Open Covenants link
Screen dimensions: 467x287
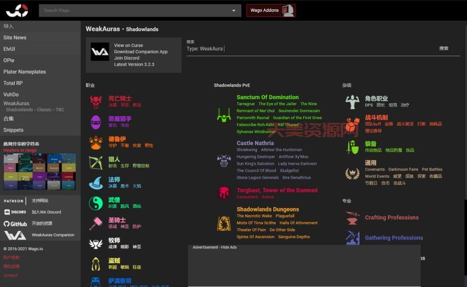coord(375,169)
